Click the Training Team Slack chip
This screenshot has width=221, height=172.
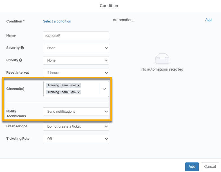click(x=61, y=92)
